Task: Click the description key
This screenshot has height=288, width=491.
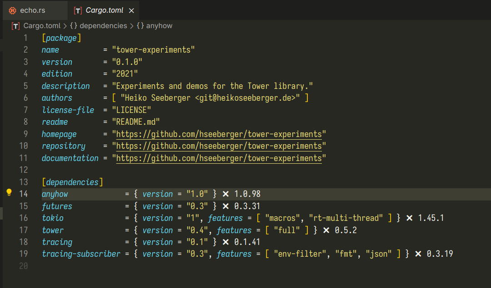Action: click(x=66, y=86)
